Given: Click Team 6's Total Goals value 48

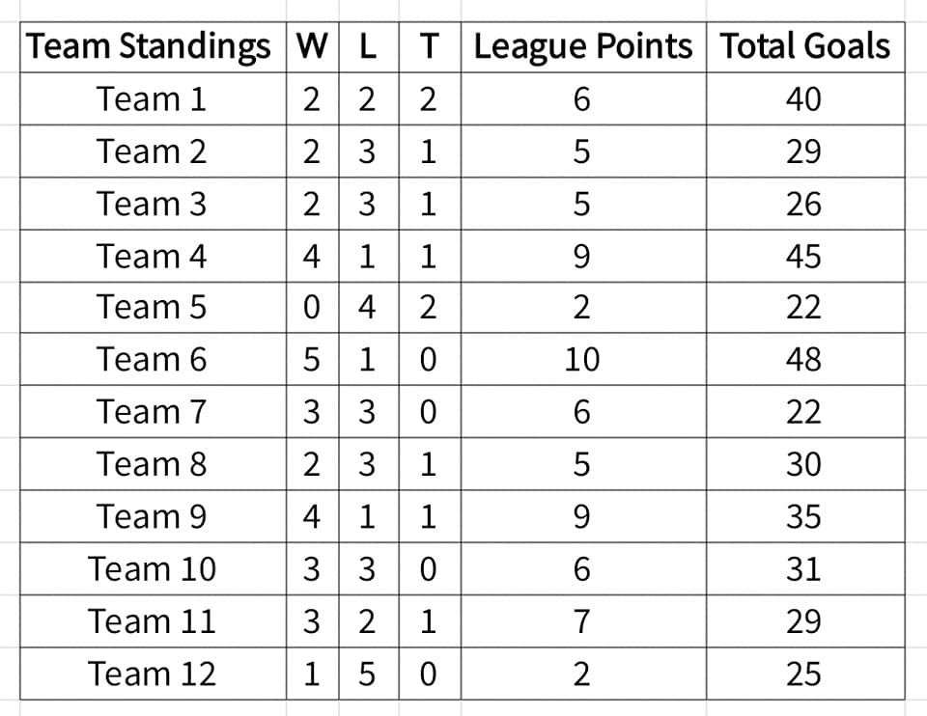Looking at the screenshot, I should point(805,359).
